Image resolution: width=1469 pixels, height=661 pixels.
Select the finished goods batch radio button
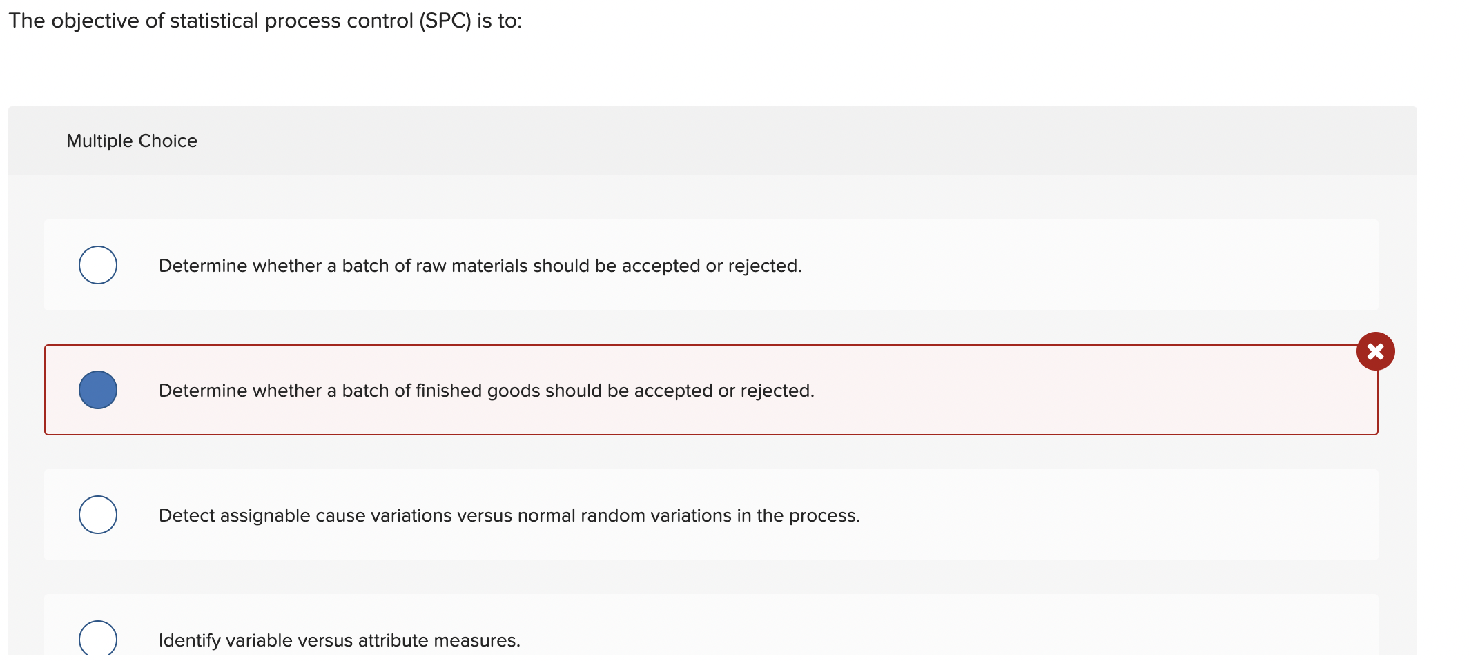point(98,390)
